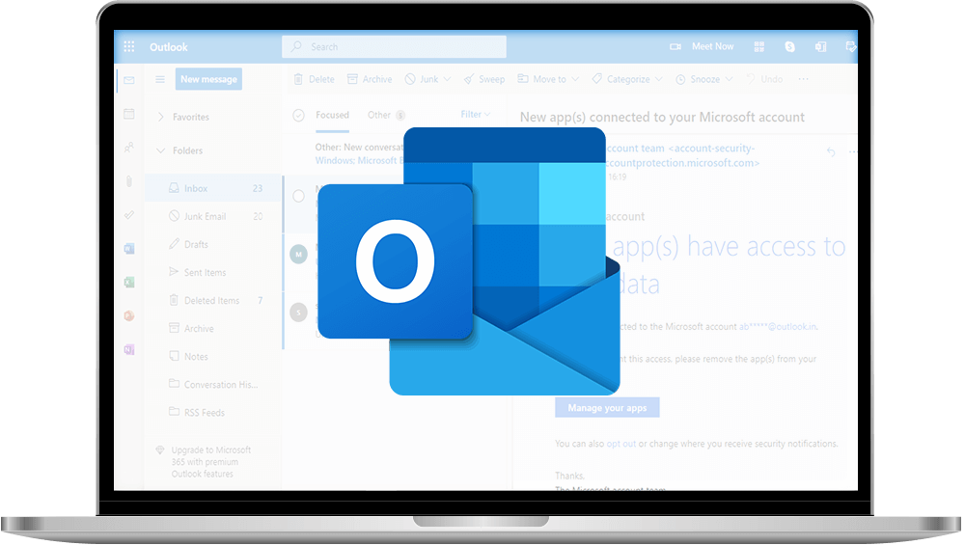The image size is (965, 545).
Task: Click the reply arrow on the email
Action: 831,151
